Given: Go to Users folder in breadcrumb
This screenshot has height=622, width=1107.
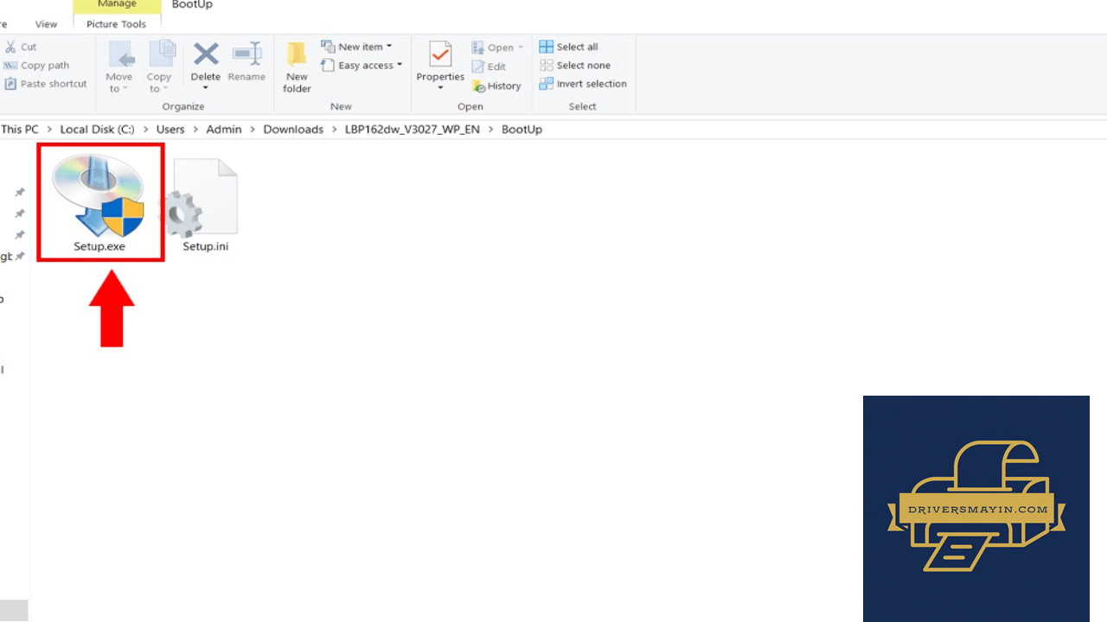Looking at the screenshot, I should (170, 130).
